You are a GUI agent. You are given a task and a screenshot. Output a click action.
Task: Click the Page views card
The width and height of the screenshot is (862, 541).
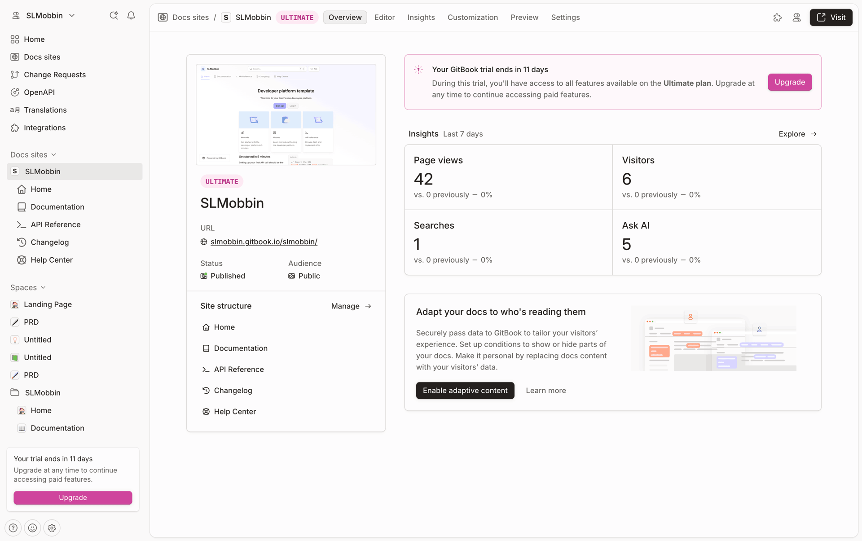tap(508, 177)
